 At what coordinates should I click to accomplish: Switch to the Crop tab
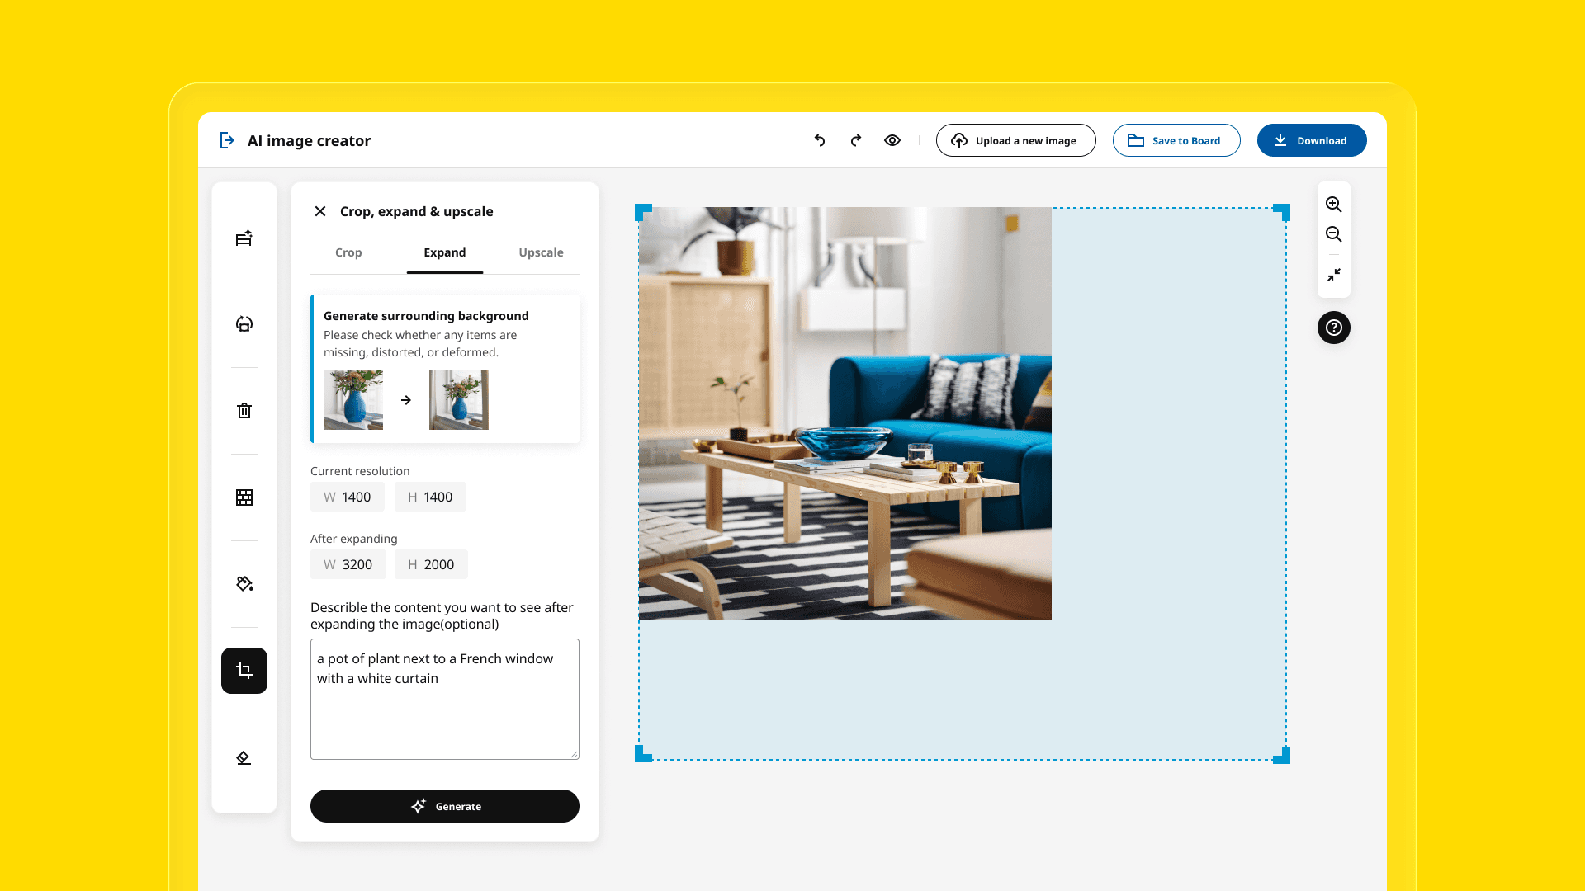(x=348, y=252)
